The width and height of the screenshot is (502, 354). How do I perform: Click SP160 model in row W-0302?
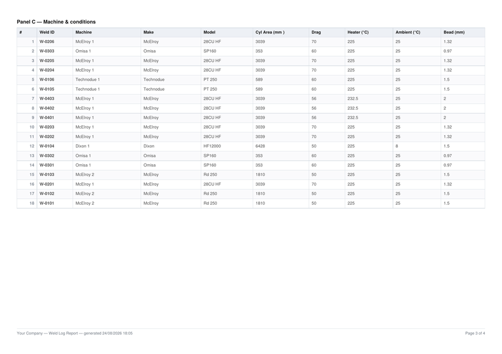[210, 156]
